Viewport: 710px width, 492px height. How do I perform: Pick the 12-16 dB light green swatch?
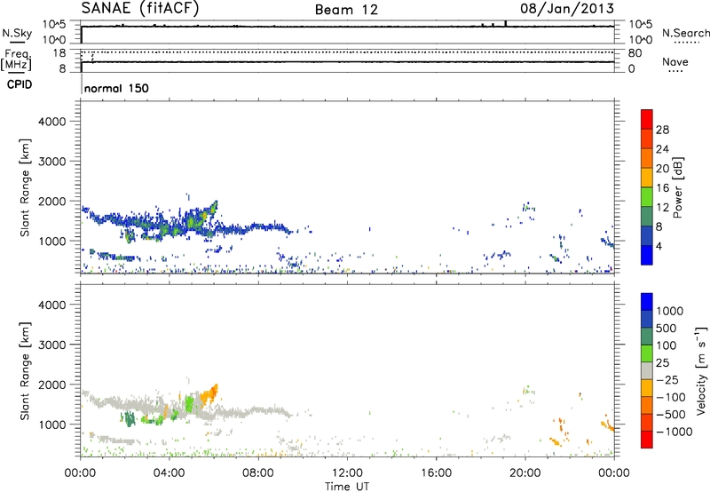tap(647, 197)
